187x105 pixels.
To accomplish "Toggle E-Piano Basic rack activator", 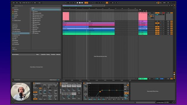I will (x=60, y=83).
